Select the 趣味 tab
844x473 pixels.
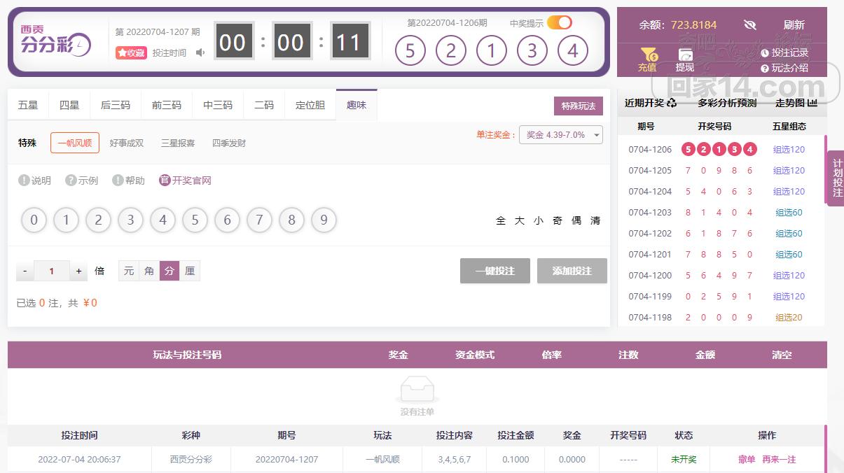coord(357,105)
